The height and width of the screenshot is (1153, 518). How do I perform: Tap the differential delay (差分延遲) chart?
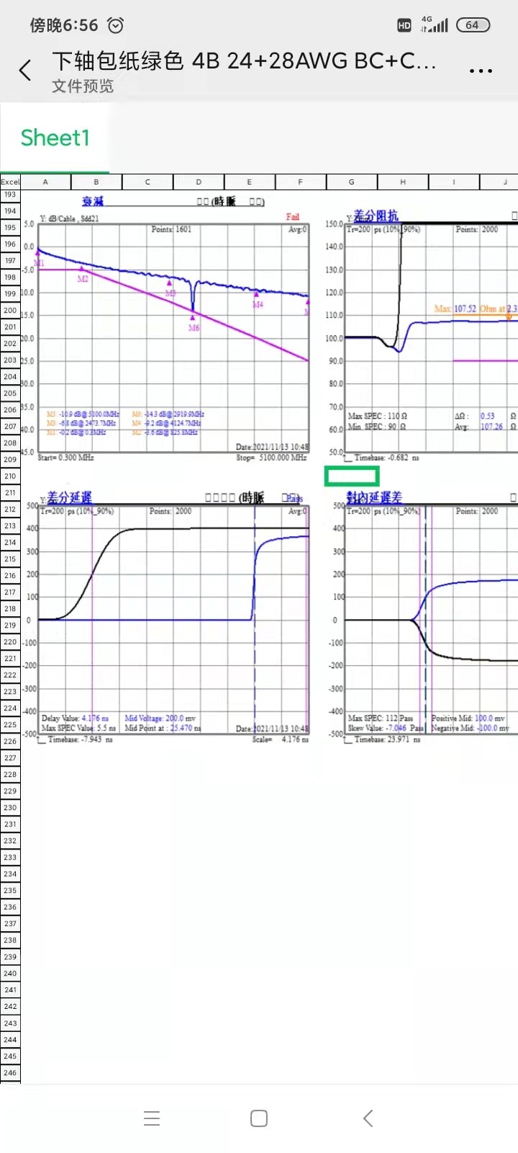[173, 620]
